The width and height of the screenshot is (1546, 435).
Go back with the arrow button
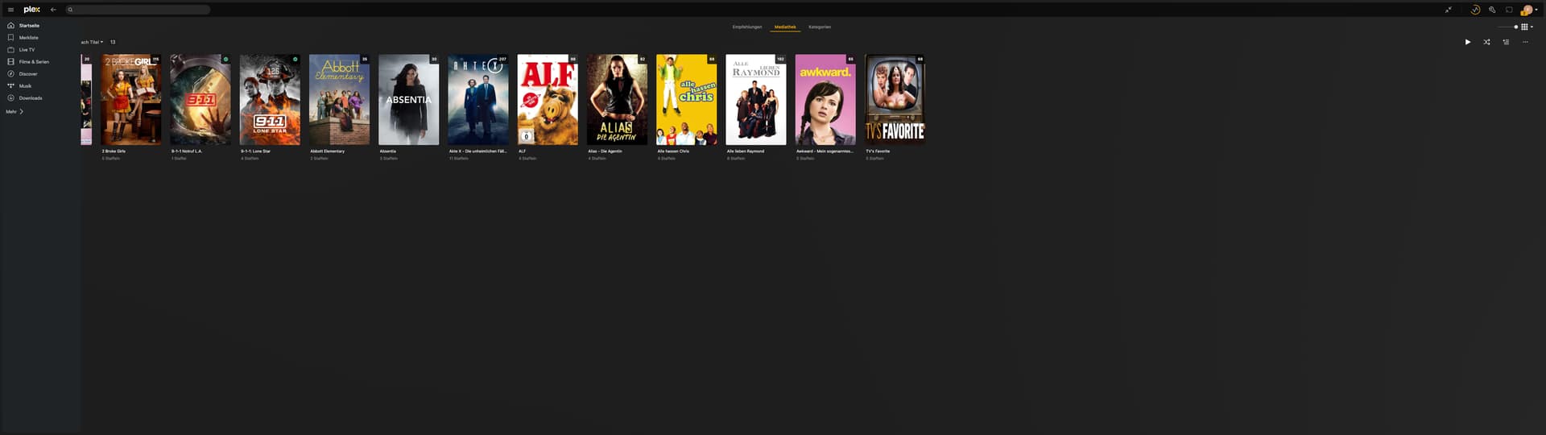[53, 10]
